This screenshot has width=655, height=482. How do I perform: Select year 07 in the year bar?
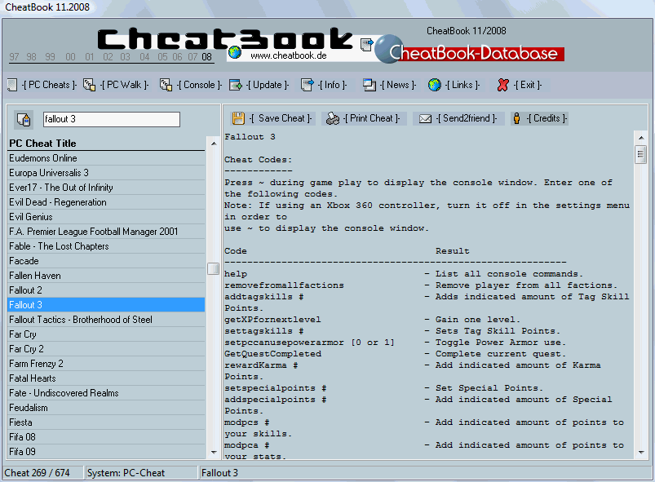(x=193, y=57)
